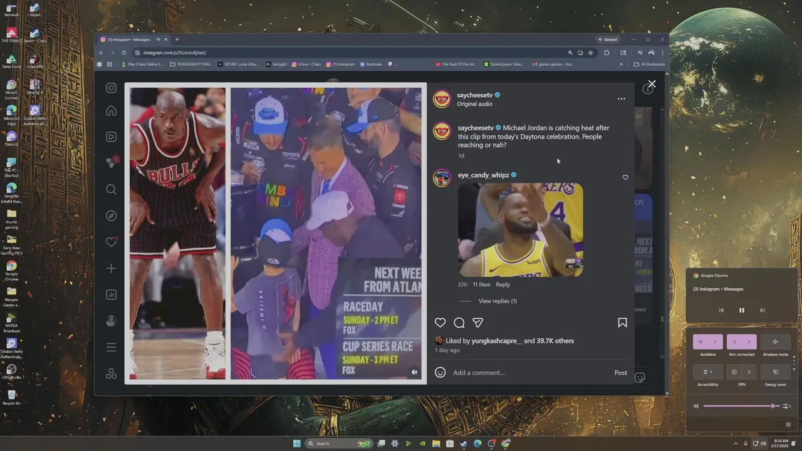Screen dimensions: 802x451
Task: Open the profile avatar in the Instagram sidebar
Action: point(111,321)
